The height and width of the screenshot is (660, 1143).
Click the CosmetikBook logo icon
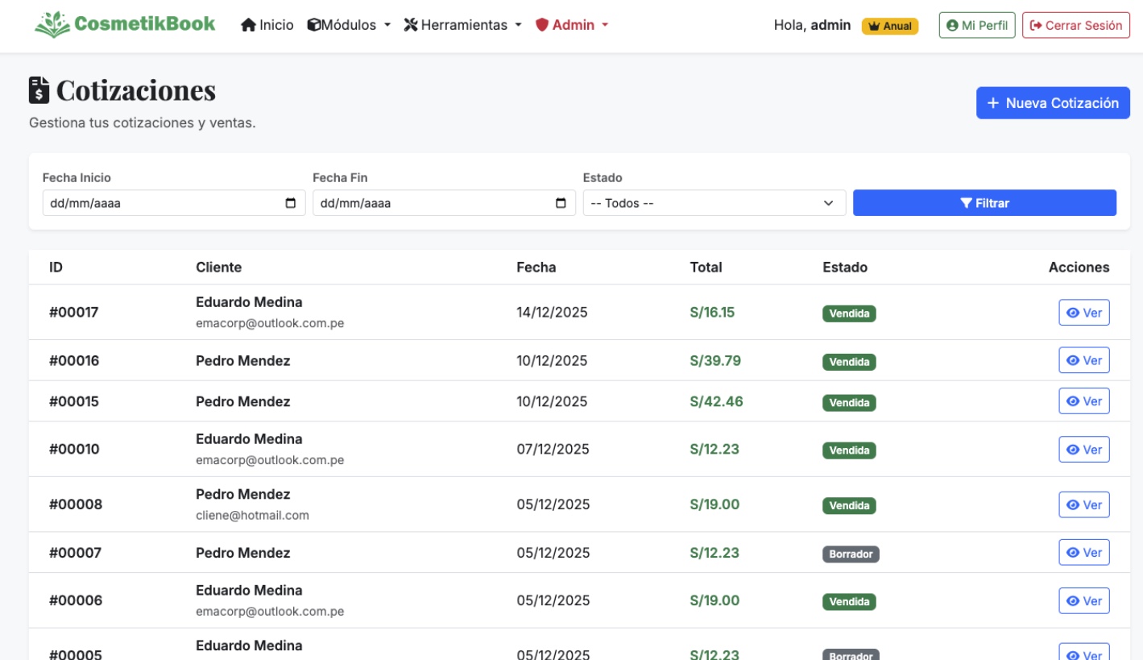coord(52,24)
